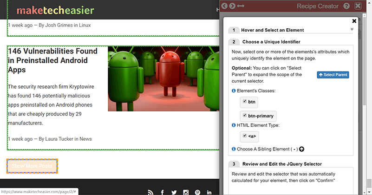The height and width of the screenshot is (195, 372).
Task: Click the Pinterest icon in footer
Action: pyautogui.click(x=197, y=192)
